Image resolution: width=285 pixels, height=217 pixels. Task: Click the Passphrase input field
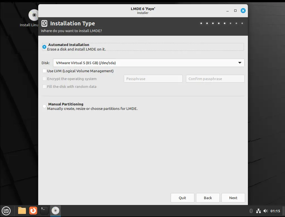point(153,79)
